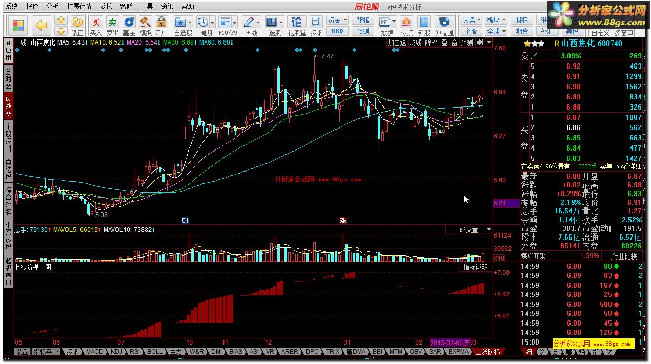Image resolution: width=651 pixels, height=364 pixels.
Task: Click the 财 marker on the chart
Action: 185,221
